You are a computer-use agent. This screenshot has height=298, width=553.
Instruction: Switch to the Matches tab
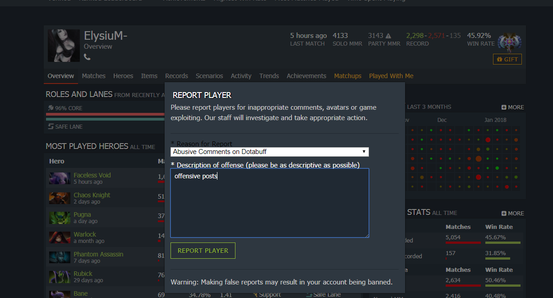94,76
